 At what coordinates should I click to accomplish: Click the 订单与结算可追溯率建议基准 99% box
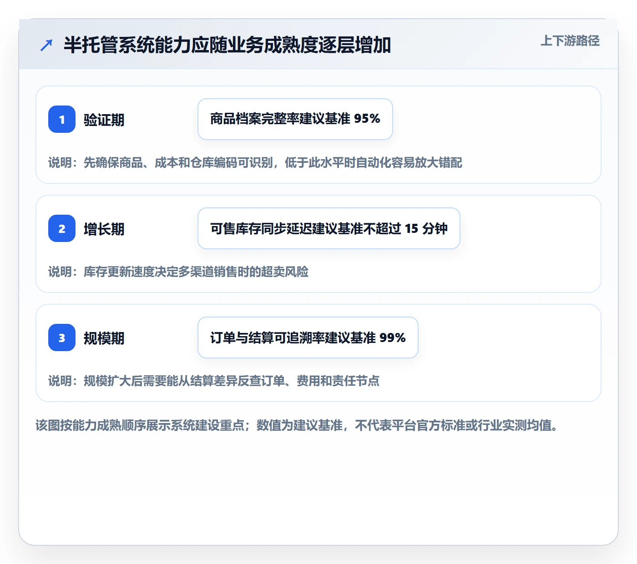tap(308, 337)
